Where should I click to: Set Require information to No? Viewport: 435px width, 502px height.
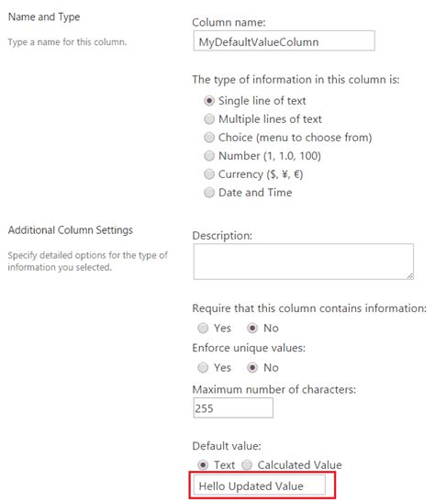[x=252, y=329]
